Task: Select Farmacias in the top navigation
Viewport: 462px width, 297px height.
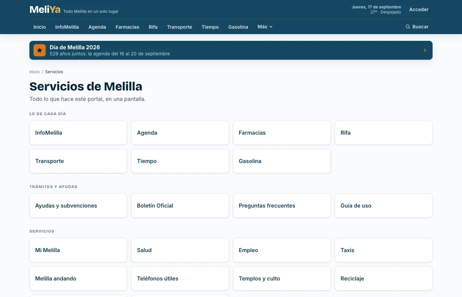Action: [x=127, y=27]
